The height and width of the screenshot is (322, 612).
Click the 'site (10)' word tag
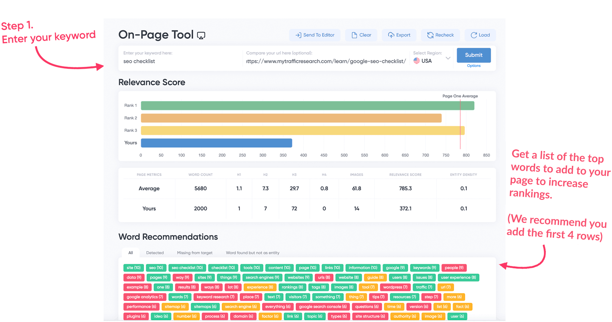coord(134,268)
